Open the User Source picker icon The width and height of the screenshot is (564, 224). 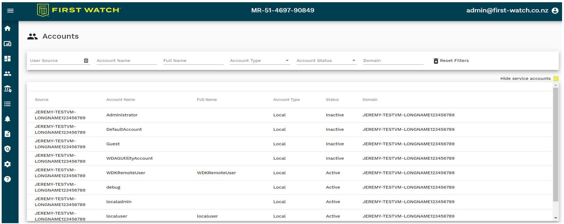(86, 61)
